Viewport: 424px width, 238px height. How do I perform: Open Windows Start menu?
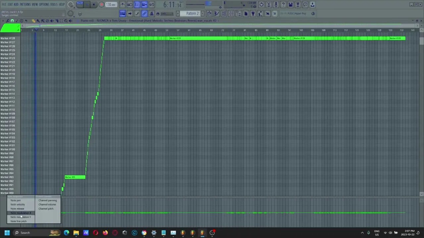pyautogui.click(x=7, y=233)
